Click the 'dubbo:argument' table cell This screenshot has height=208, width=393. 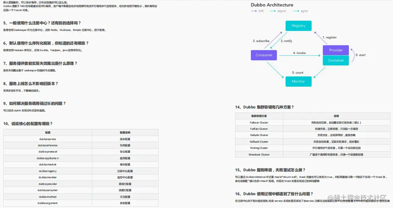[x=47, y=203]
